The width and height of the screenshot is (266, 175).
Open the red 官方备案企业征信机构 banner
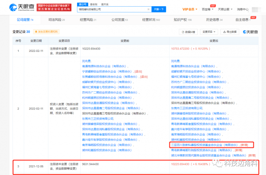coord(54,8)
